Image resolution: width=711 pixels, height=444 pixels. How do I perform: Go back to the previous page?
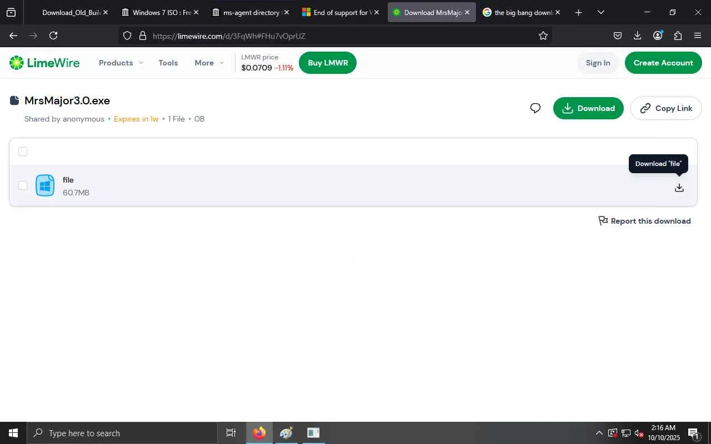13,36
